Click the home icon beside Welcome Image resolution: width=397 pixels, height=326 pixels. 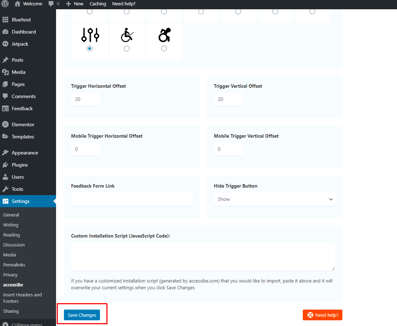point(17,4)
